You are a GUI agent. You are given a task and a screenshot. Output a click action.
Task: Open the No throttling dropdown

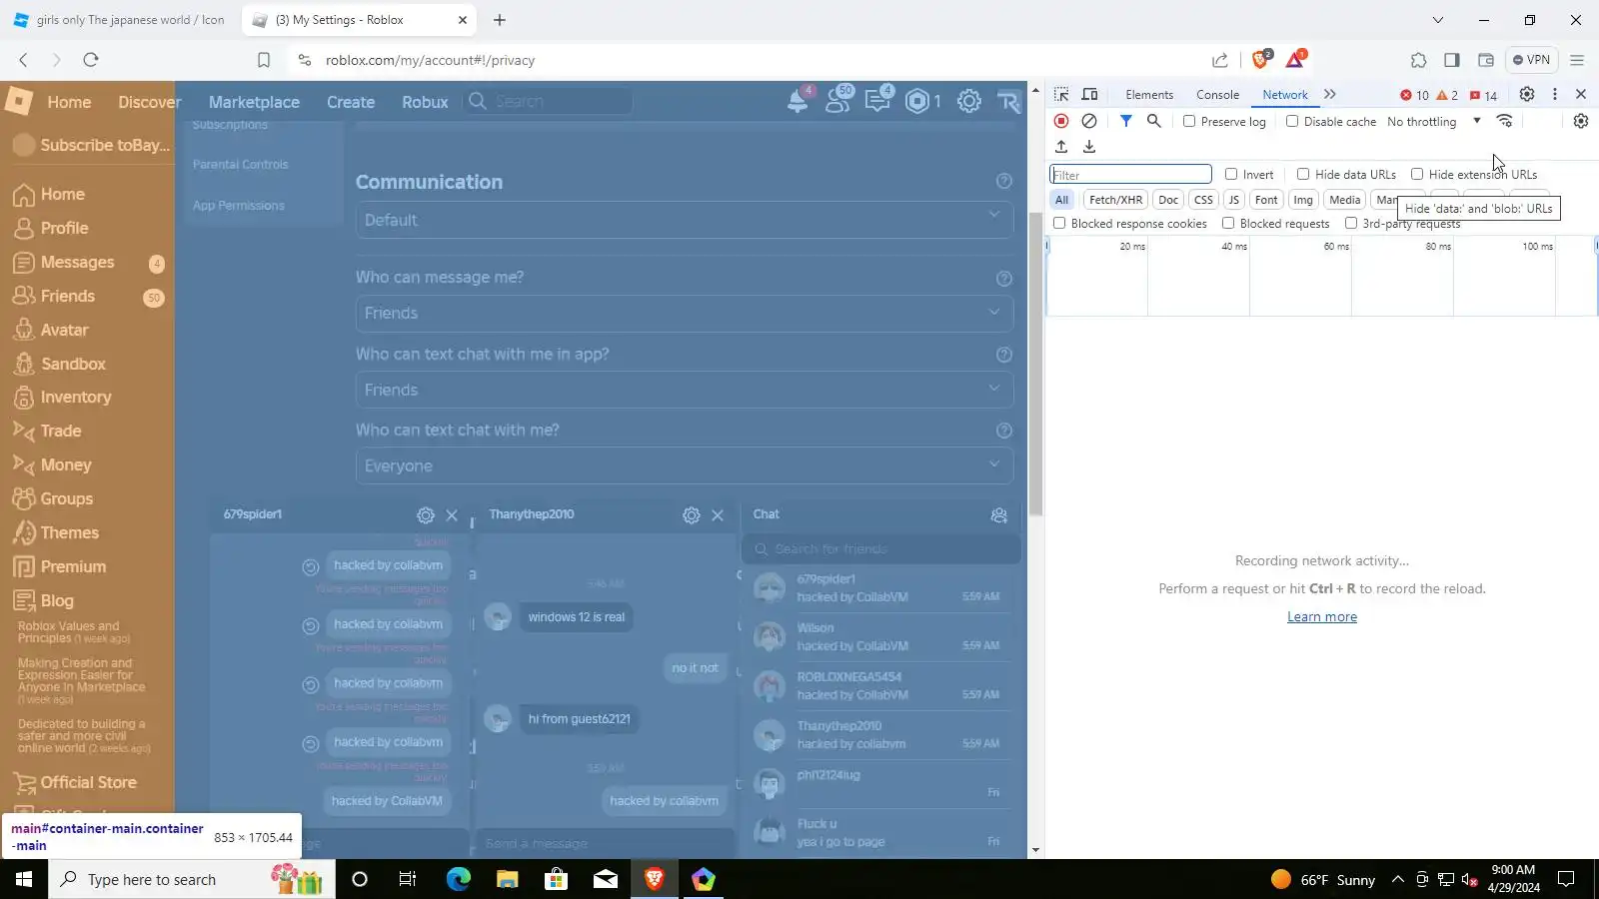tap(1434, 121)
